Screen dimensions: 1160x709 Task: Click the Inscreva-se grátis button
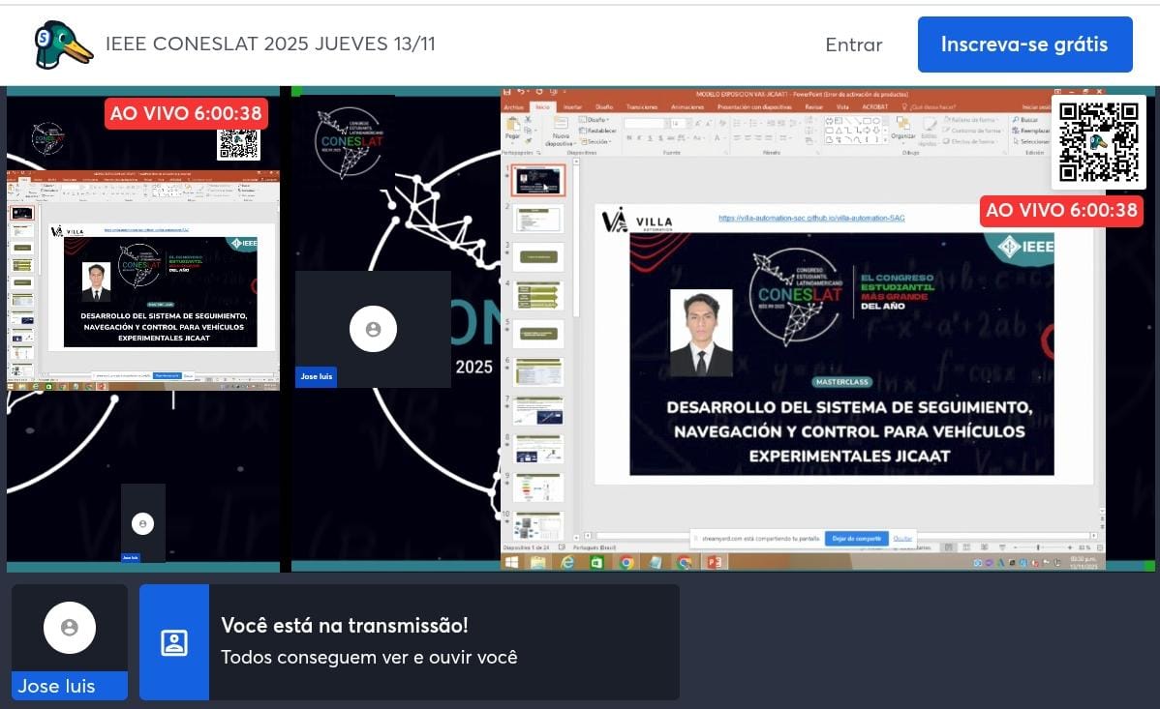[x=1024, y=44]
